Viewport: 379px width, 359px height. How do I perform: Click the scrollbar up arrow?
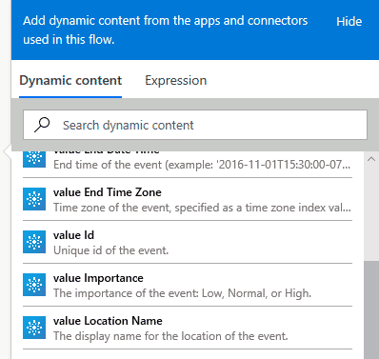tap(371, 159)
